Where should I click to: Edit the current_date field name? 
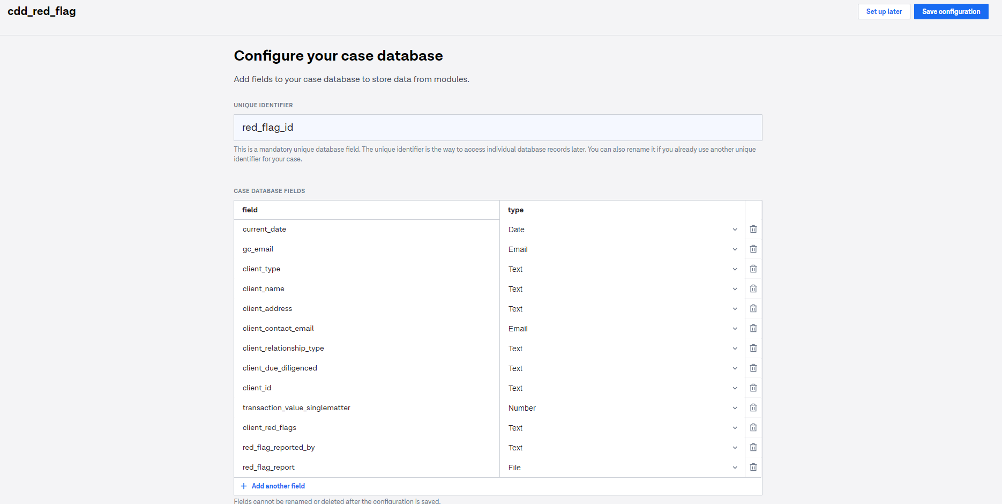[x=367, y=229]
